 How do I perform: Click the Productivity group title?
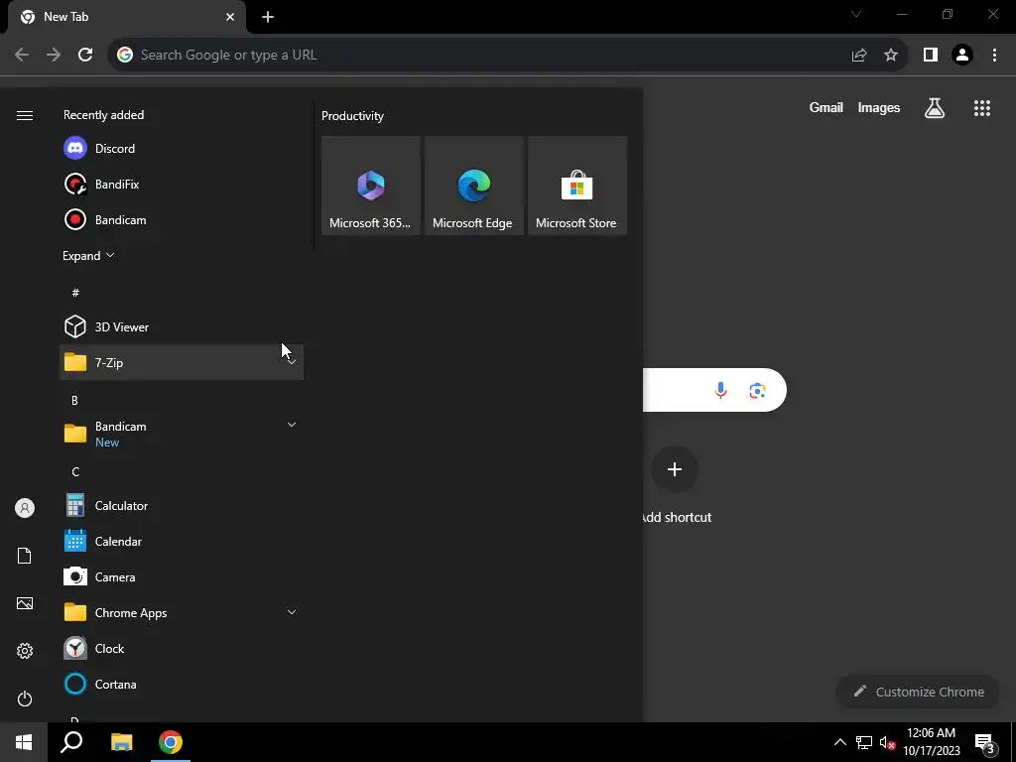(352, 116)
